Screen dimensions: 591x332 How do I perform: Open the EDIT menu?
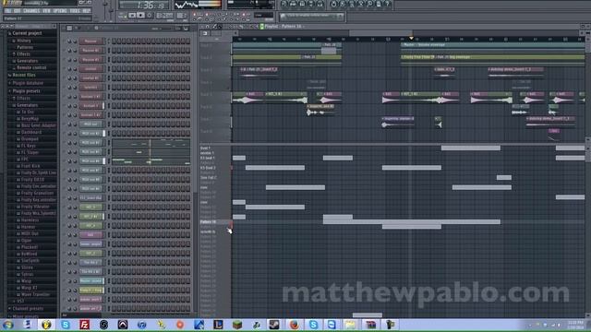[x=18, y=11]
